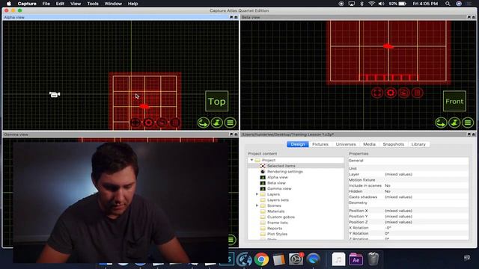Open the Window menu
The height and width of the screenshot is (269, 479).
[x=113, y=4]
